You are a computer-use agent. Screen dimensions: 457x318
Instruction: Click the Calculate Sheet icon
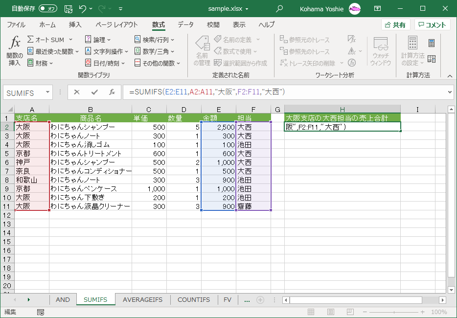[432, 59]
